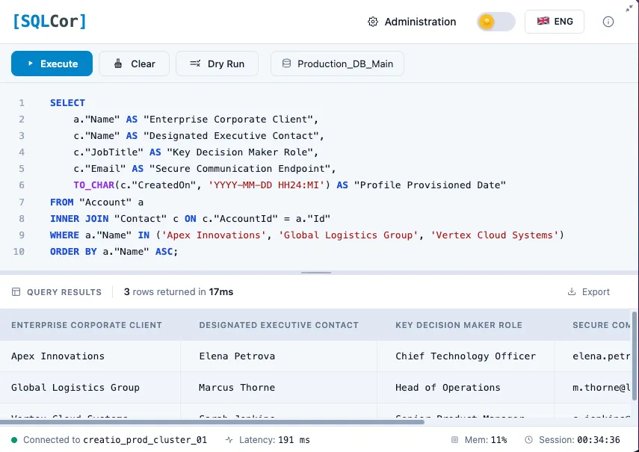Screen dimensions: 639x452
Task: Place cursor on SELECT keyword line 1
Action: point(67,102)
